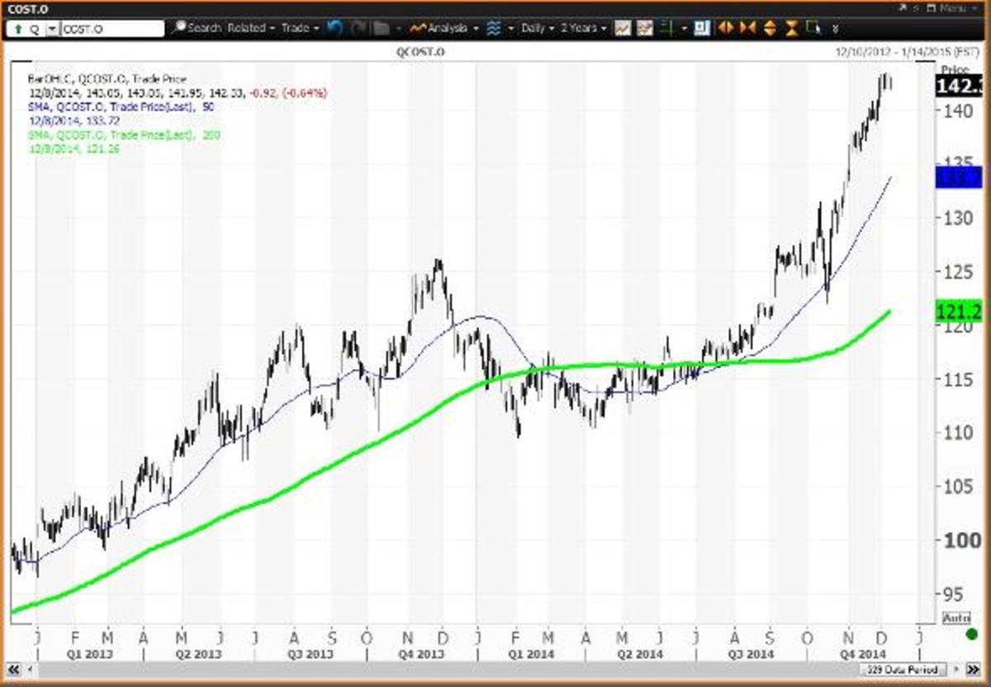This screenshot has height=687, width=991.
Task: Click the green 121.2 price label swatch
Action: click(960, 310)
